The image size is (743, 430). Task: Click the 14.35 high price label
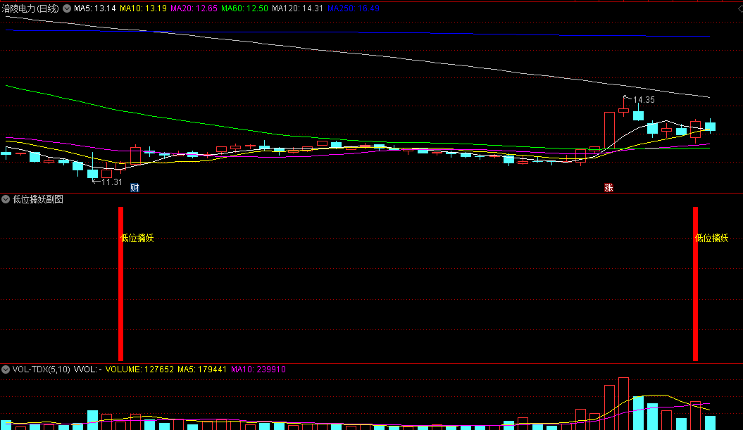(644, 100)
